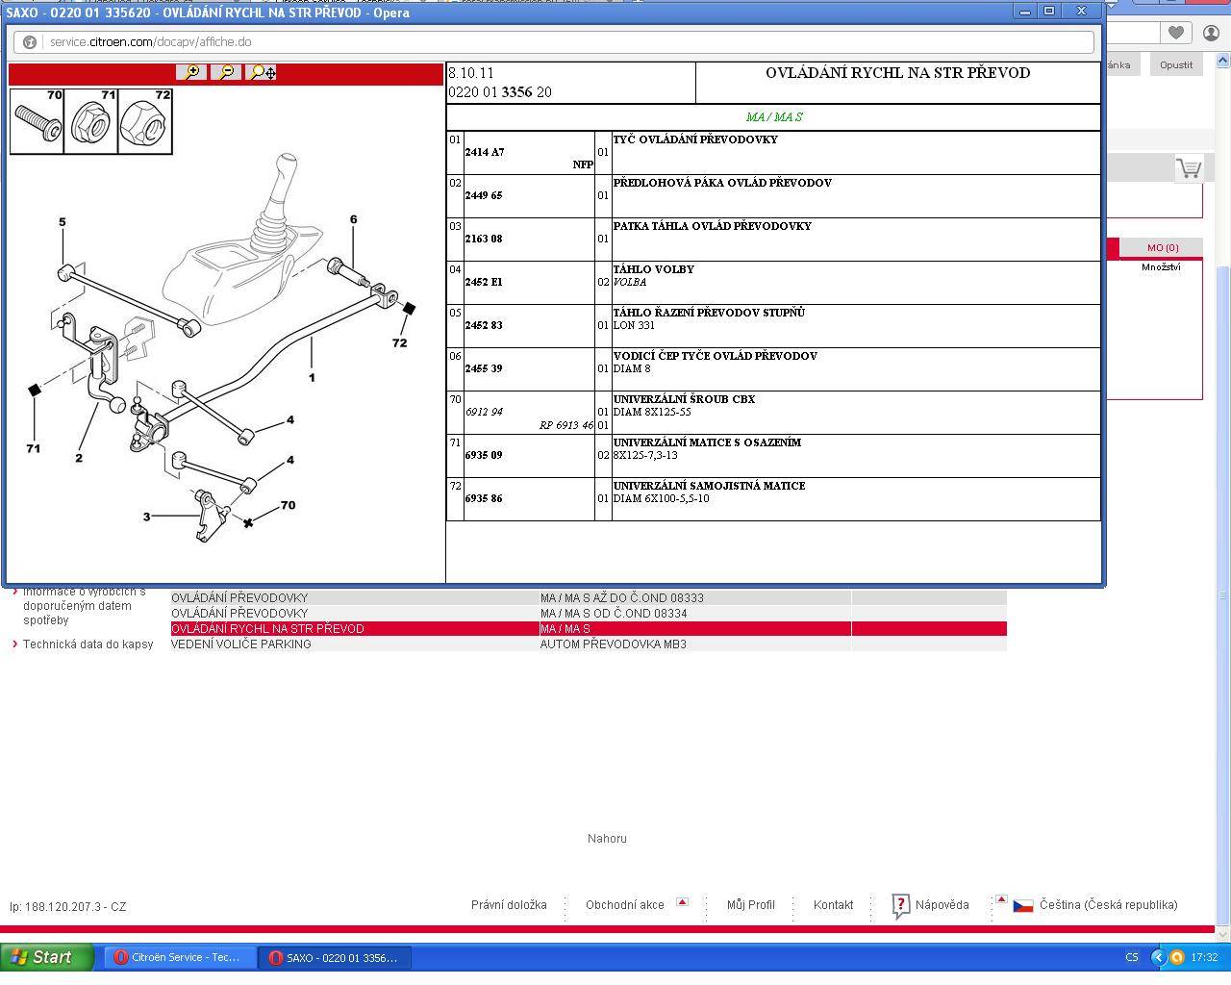The height and width of the screenshot is (985, 1231).
Task: Select highlighted OVLÁDÁNÍ RYCHL NA STR PŘEVOD row
Action: (589, 629)
